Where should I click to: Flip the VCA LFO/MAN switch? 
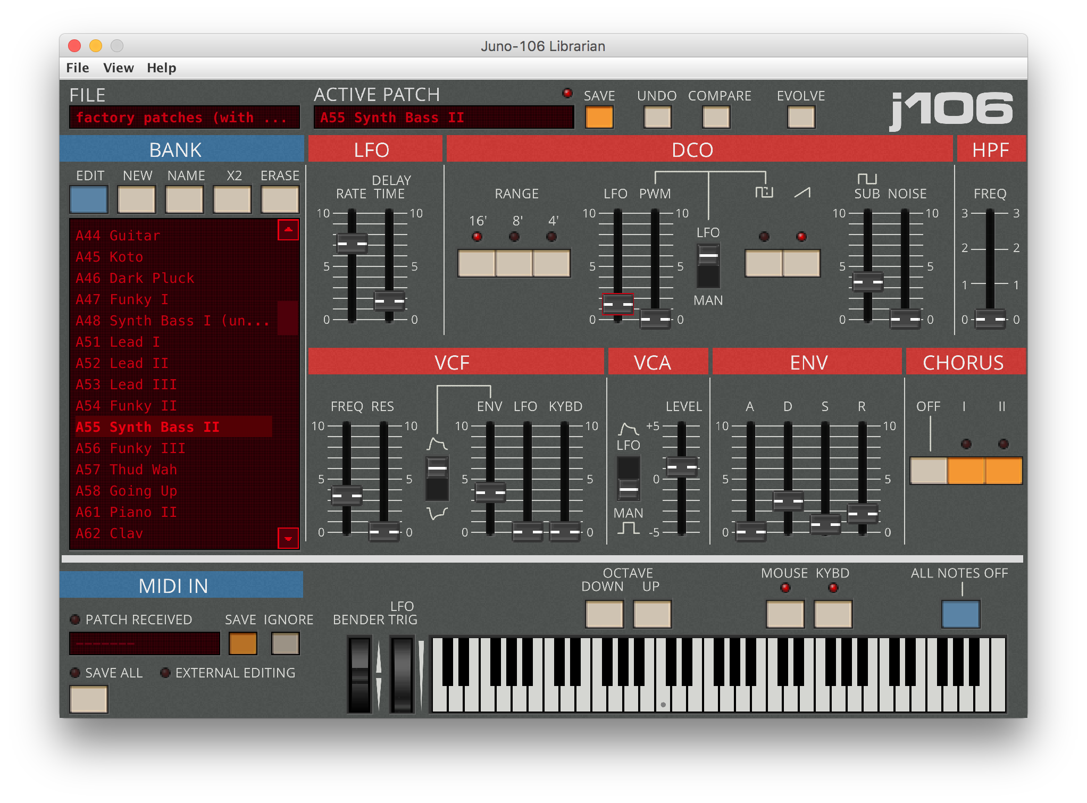[x=629, y=479]
